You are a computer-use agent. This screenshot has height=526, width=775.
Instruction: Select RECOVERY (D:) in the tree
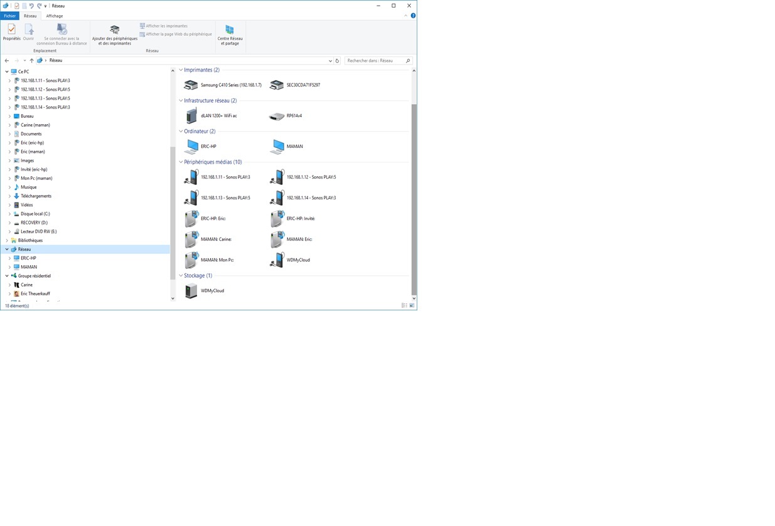point(34,223)
